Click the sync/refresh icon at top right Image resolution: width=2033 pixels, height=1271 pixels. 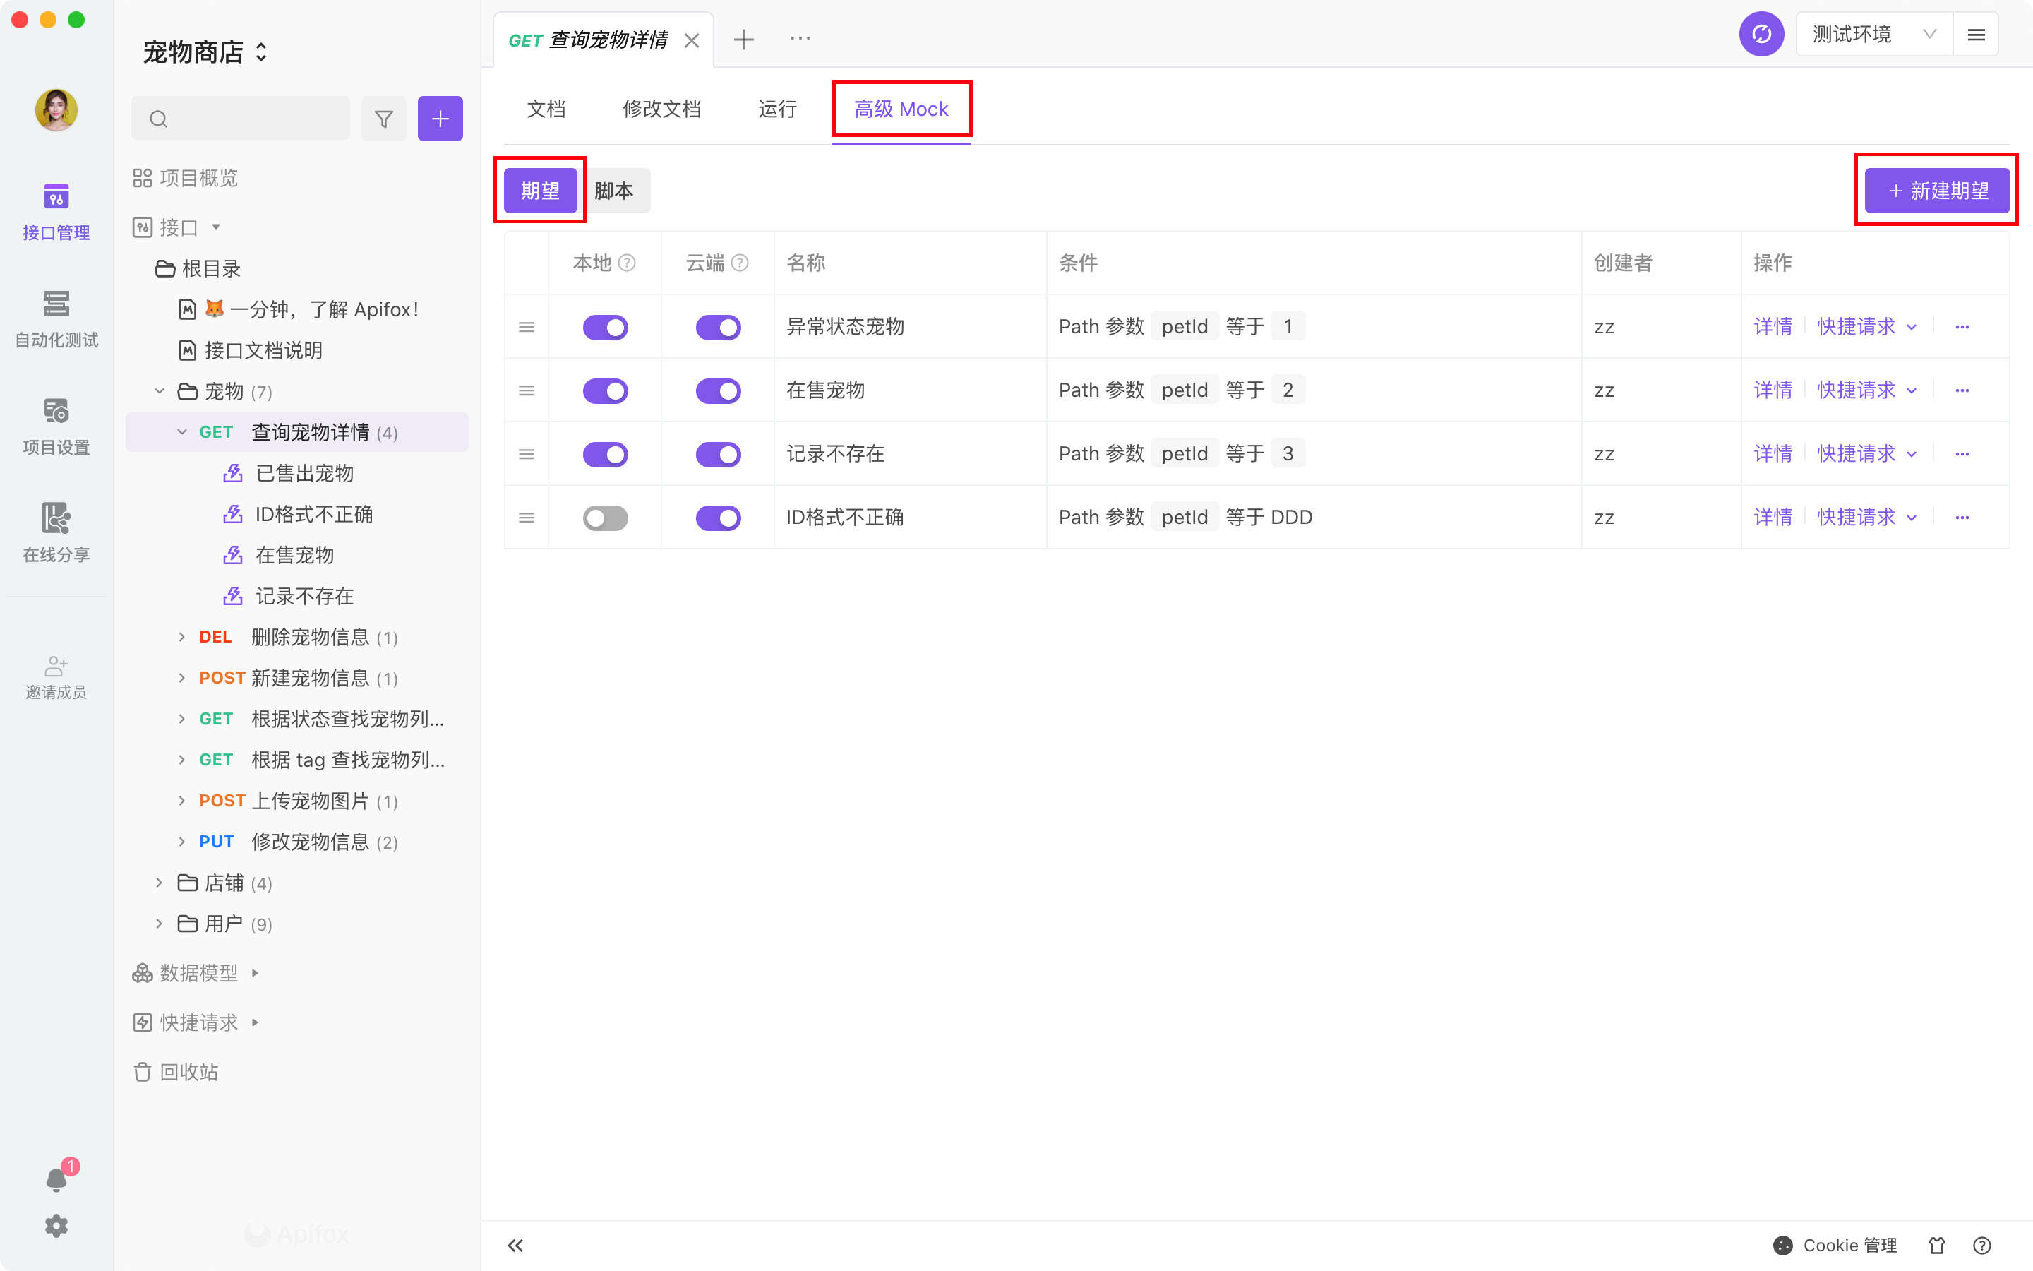[x=1762, y=34]
